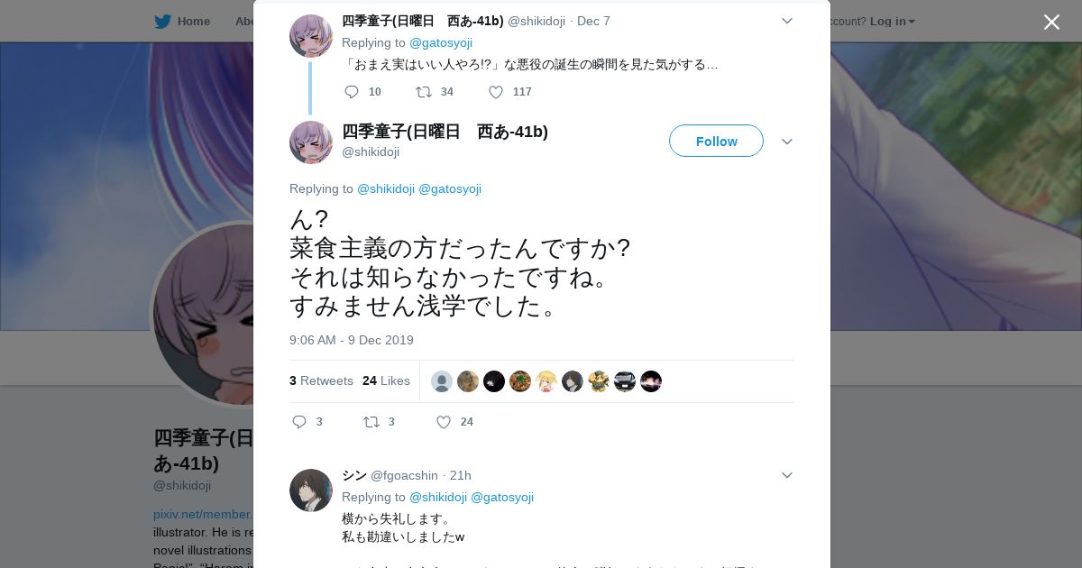
Task: View the 3 Retweets list
Action: [321, 380]
